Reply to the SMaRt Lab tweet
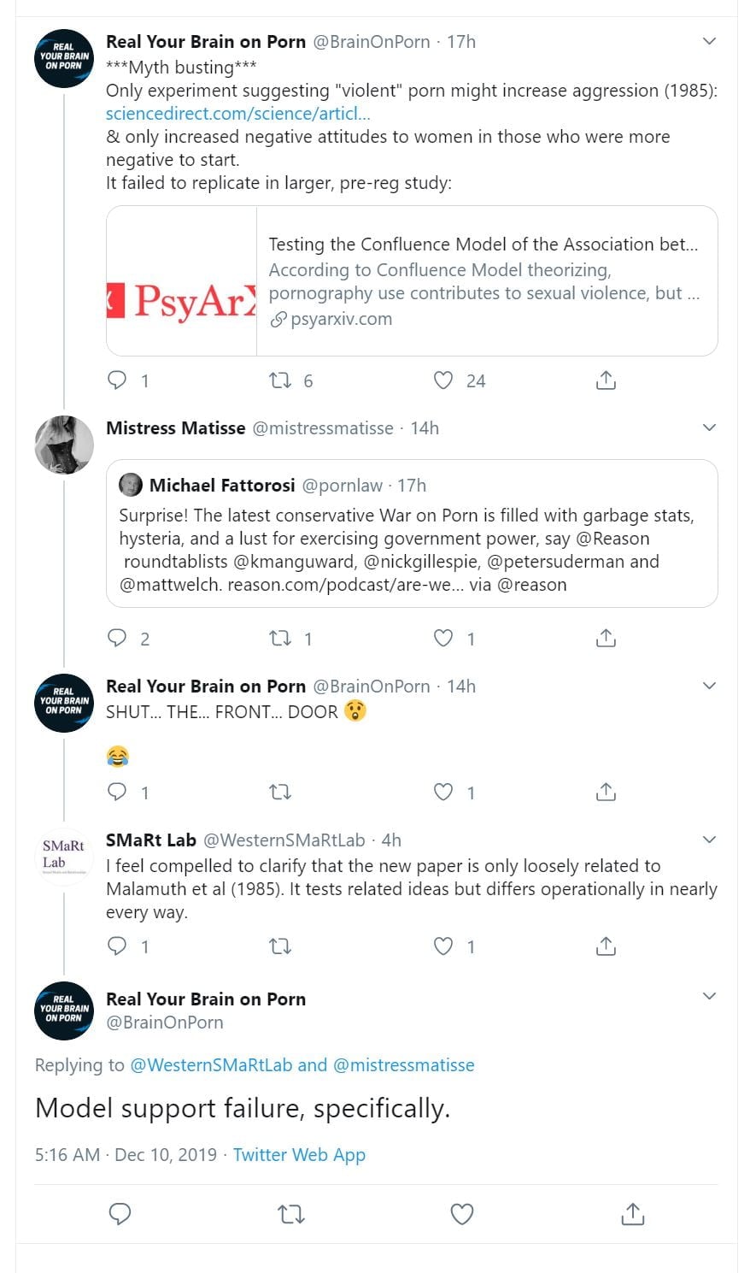This screenshot has width=756, height=1273. [x=117, y=946]
